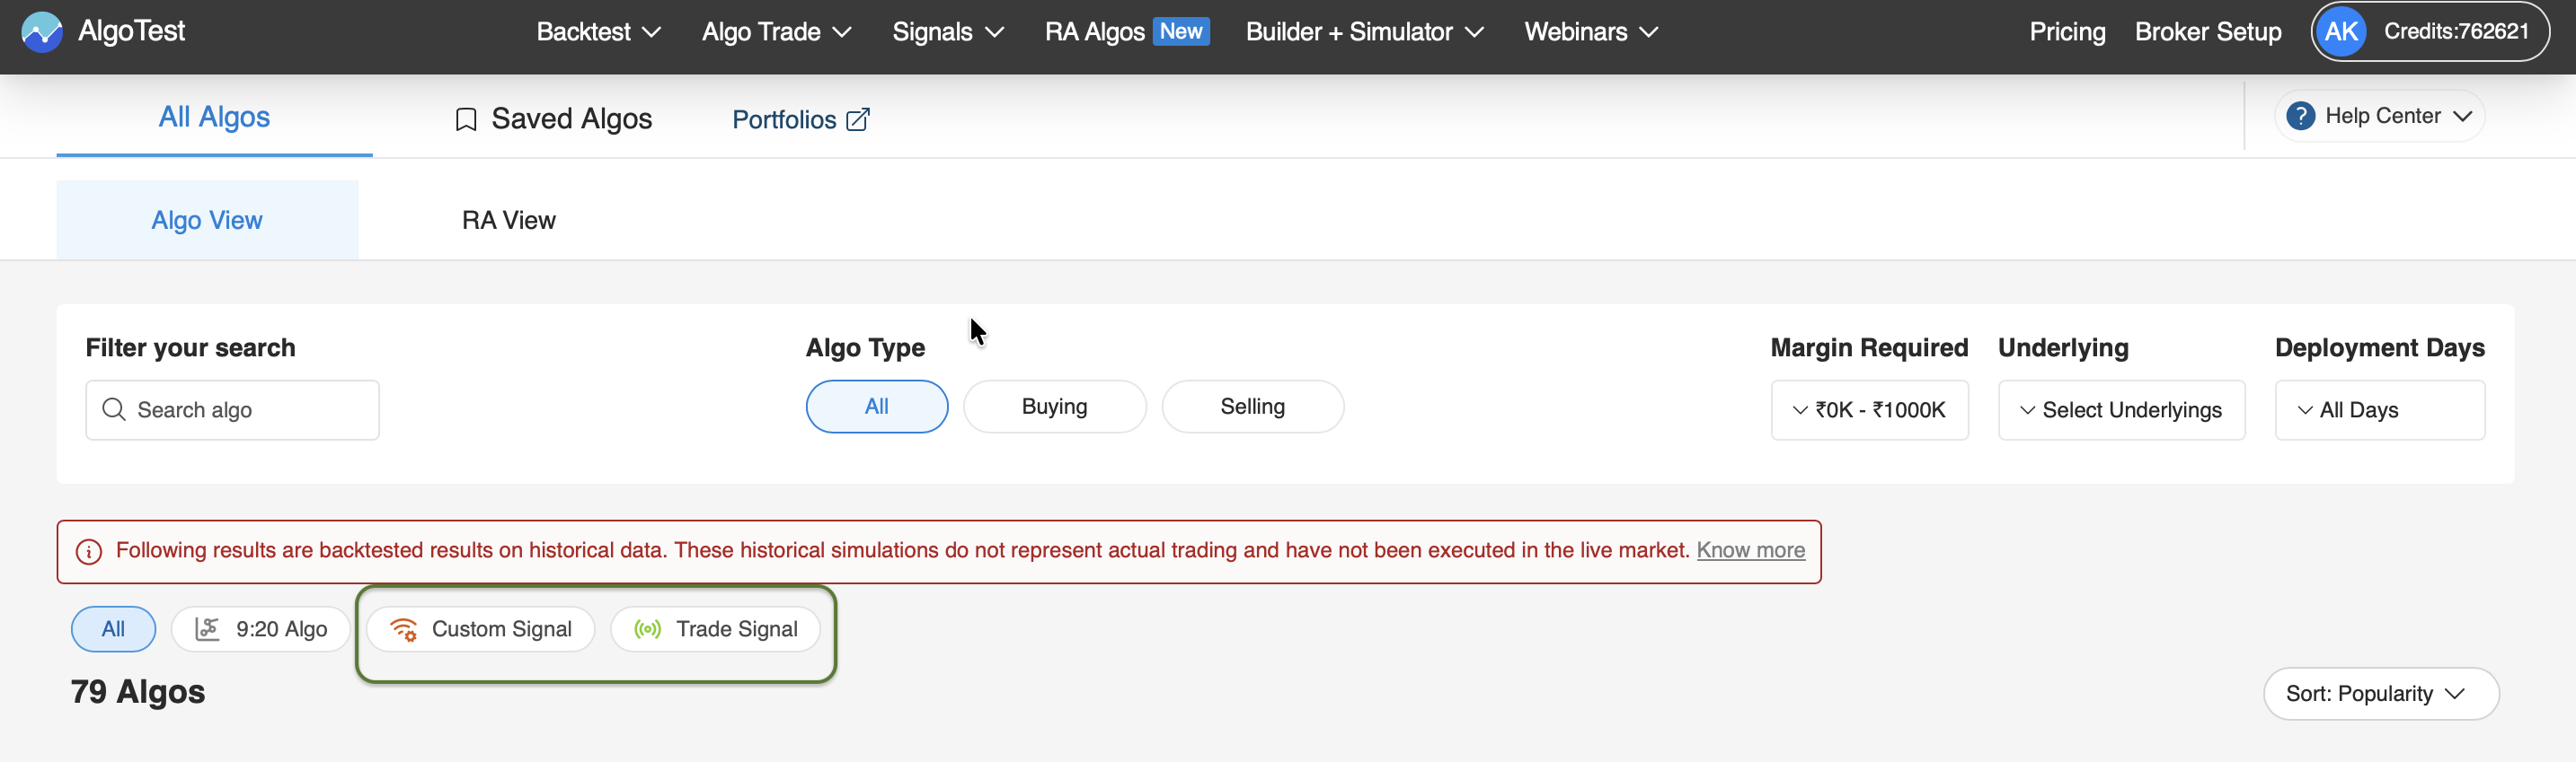Expand the Builder + Simulator menu
The width and height of the screenshot is (2576, 762).
(x=1365, y=32)
